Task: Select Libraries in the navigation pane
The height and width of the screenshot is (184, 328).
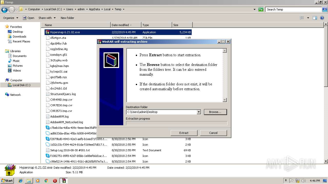Action: tap(15, 51)
